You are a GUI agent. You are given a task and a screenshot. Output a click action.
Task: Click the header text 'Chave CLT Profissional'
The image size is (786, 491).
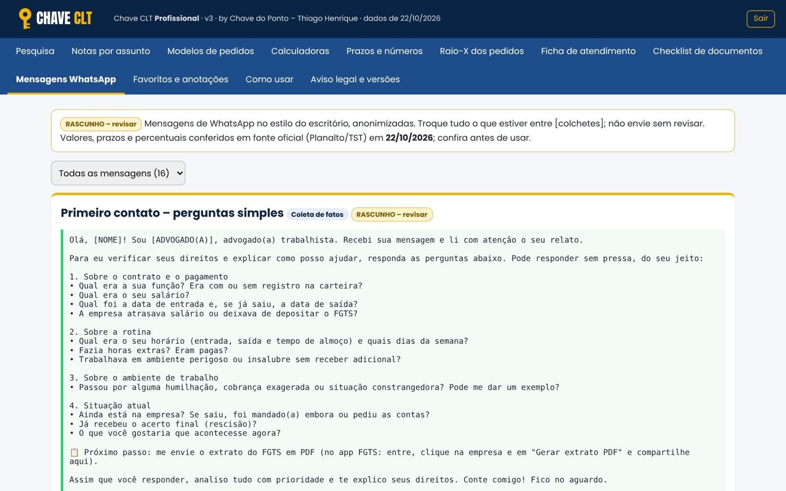[156, 19]
